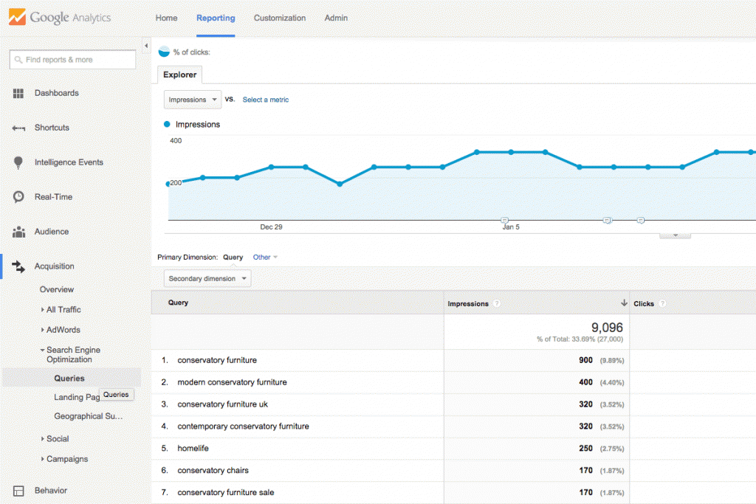Open Dashboards via its grid icon
Image resolution: width=756 pixels, height=504 pixels.
(18, 94)
